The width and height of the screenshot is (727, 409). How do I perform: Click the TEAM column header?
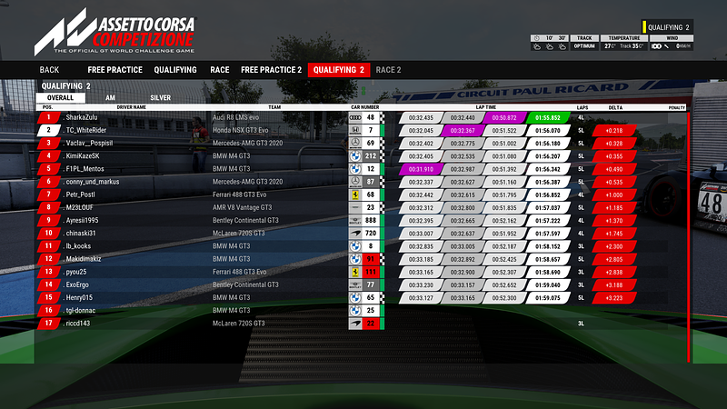(x=274, y=107)
